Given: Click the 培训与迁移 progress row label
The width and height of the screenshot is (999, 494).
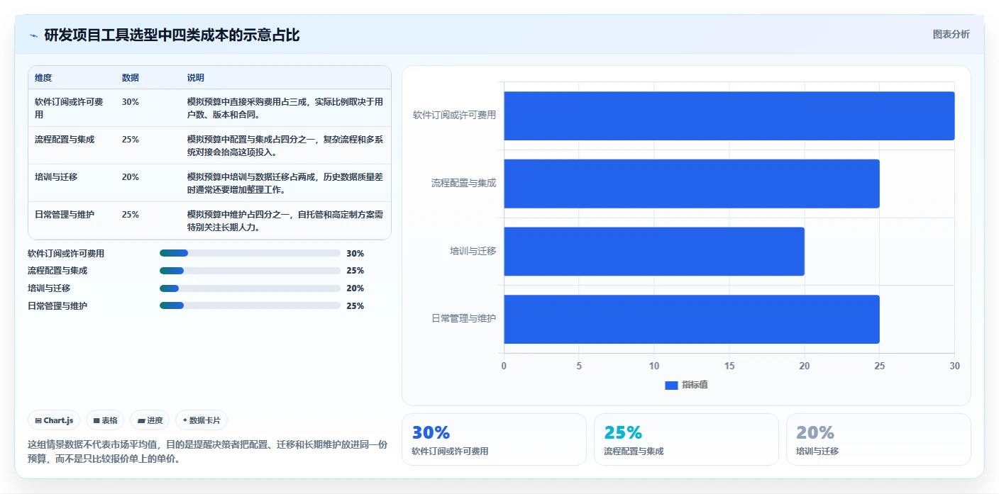Looking at the screenshot, I should point(49,288).
